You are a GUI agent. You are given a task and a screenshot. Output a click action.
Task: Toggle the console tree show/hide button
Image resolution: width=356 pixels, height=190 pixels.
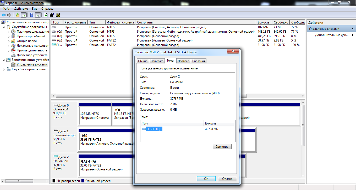click(24, 15)
